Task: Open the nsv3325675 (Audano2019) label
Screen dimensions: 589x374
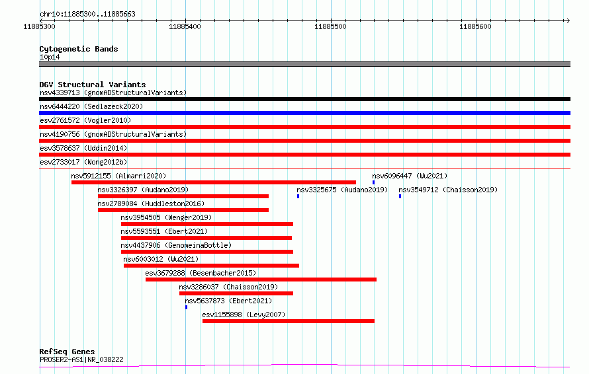Action: (x=342, y=190)
